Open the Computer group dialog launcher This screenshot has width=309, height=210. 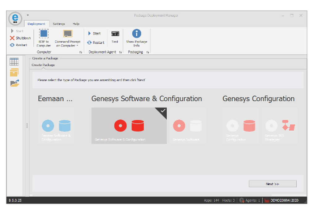81,51
